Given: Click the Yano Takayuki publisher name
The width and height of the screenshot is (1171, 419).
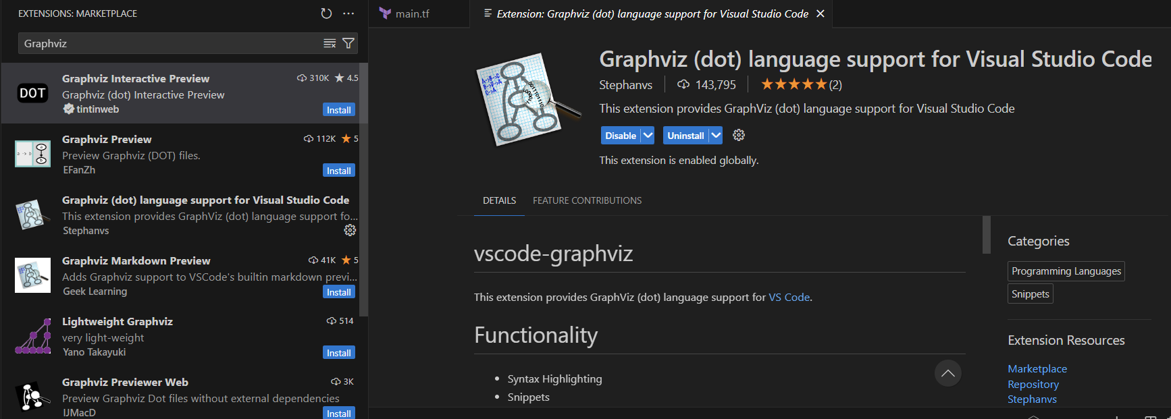Looking at the screenshot, I should point(94,352).
